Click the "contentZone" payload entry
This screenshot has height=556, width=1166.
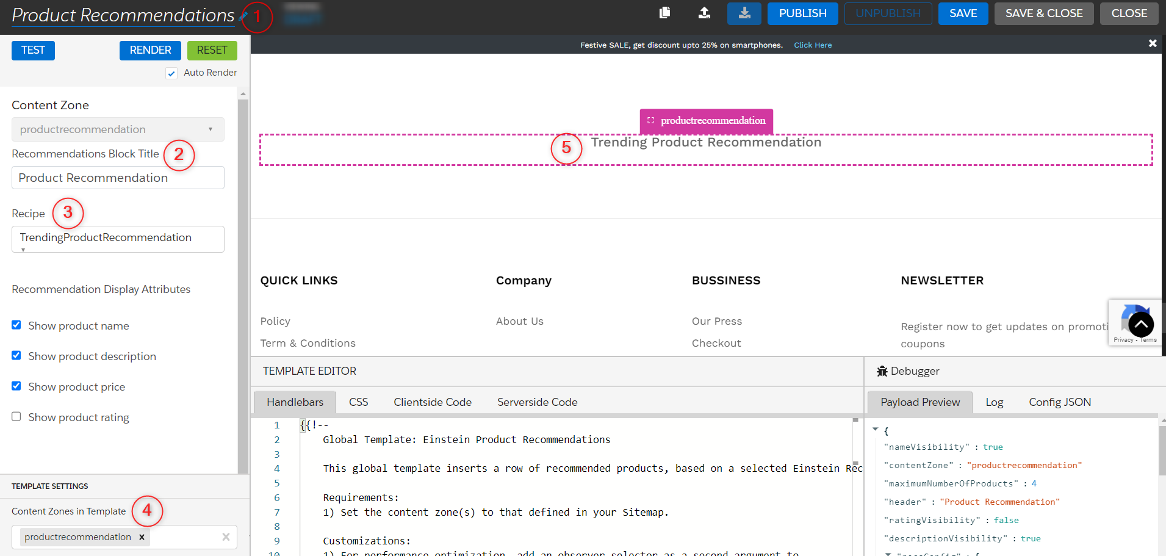click(982, 465)
